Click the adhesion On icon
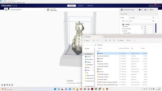The image size is (162, 91). point(151,10)
